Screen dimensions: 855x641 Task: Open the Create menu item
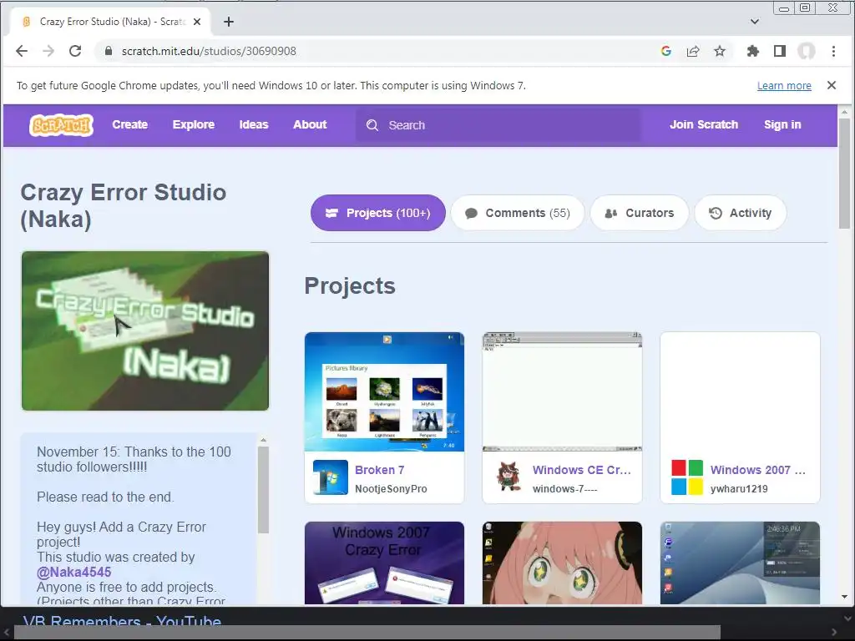[x=129, y=125]
